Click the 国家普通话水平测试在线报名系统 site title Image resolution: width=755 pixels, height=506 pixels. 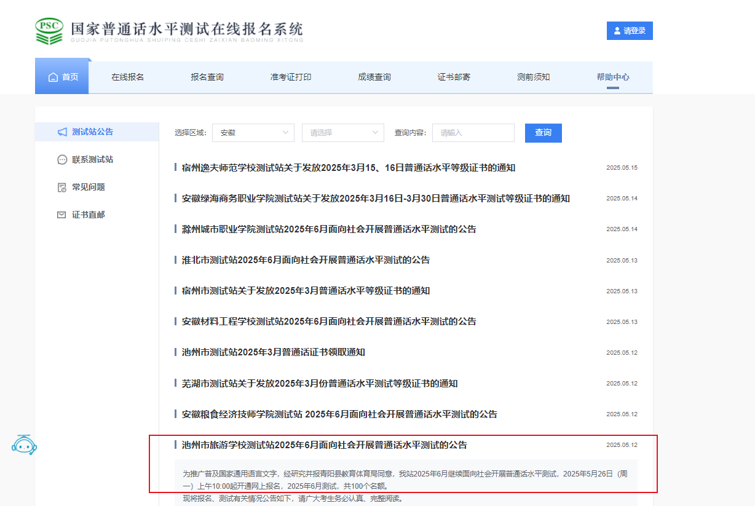pyautogui.click(x=187, y=30)
